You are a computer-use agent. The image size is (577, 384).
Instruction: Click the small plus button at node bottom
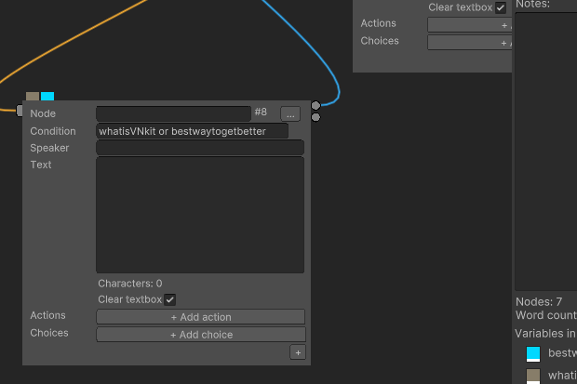(297, 352)
